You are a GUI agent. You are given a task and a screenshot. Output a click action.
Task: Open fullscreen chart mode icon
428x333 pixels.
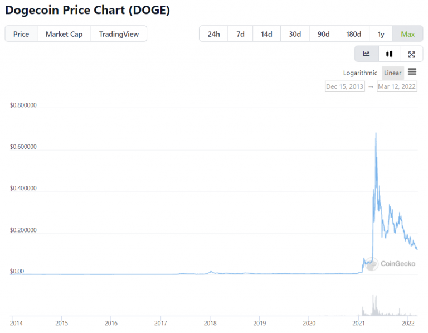pos(411,54)
